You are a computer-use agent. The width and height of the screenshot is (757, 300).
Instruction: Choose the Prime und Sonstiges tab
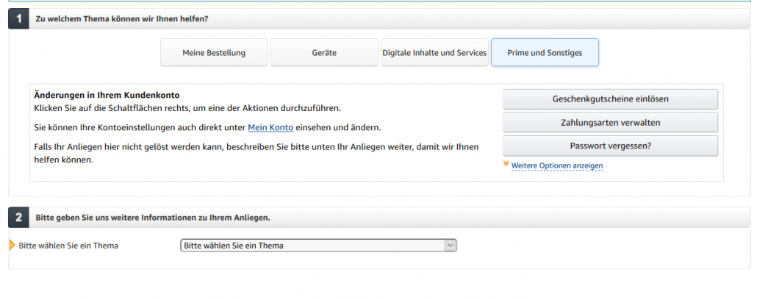pyautogui.click(x=544, y=53)
